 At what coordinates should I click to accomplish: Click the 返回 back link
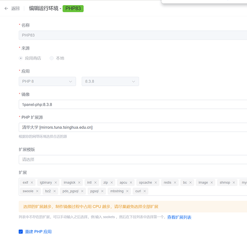pos(15,8)
